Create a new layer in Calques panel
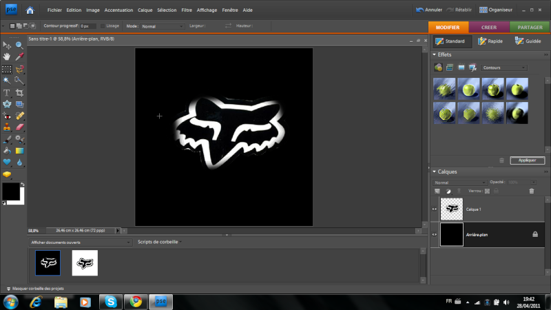 coord(437,192)
